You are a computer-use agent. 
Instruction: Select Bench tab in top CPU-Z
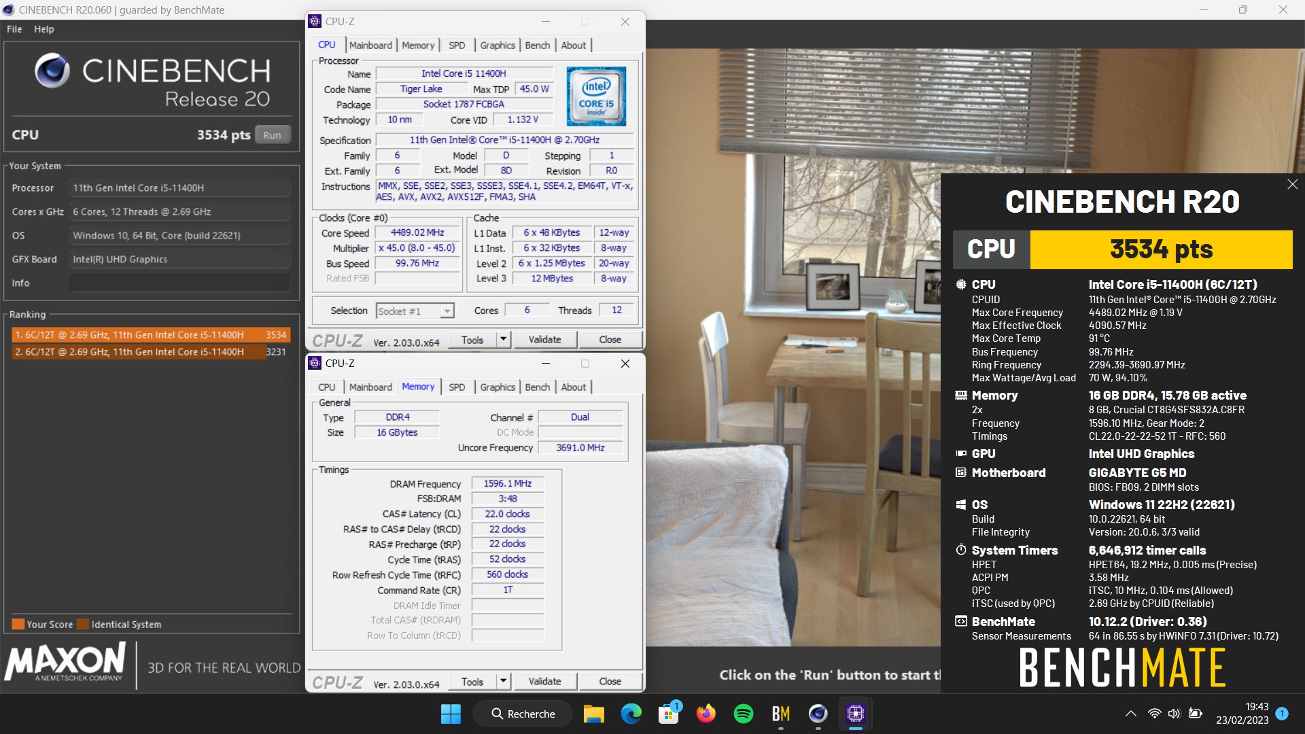(x=538, y=45)
